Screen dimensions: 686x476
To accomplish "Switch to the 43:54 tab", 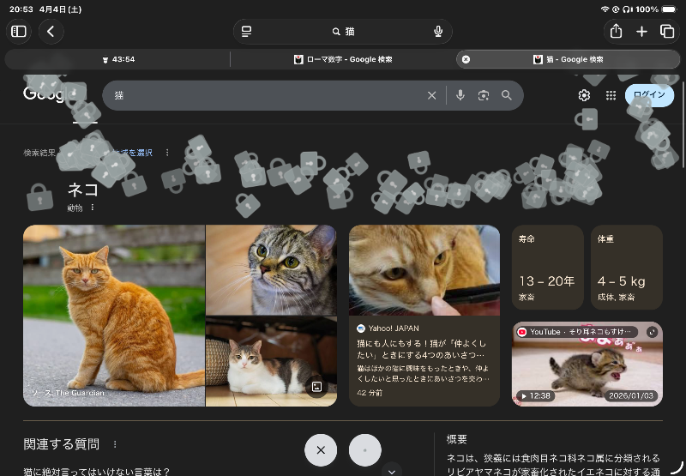I will click(118, 59).
